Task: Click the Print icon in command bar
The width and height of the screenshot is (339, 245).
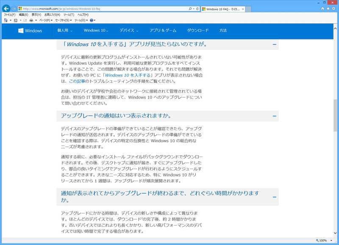Action: tap(31, 20)
